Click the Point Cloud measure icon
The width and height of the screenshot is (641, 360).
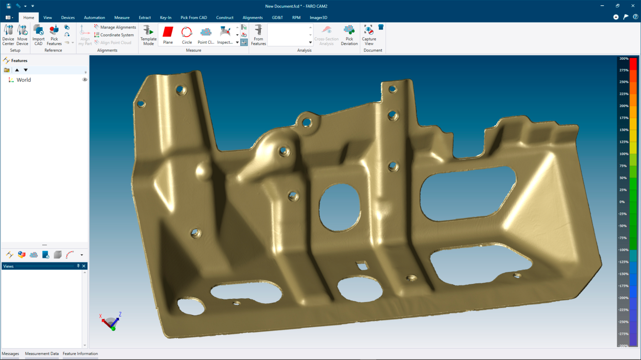tap(206, 35)
